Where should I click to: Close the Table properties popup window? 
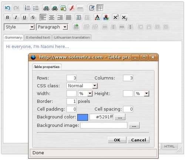click(153, 57)
